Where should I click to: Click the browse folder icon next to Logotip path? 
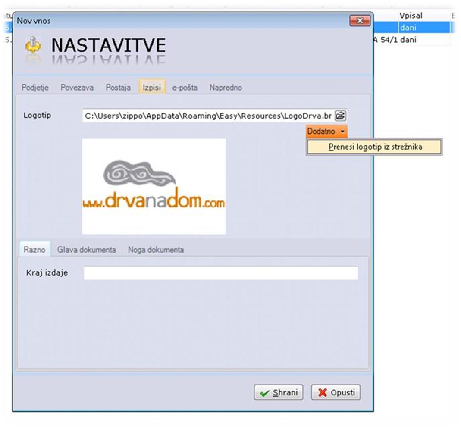(x=340, y=116)
